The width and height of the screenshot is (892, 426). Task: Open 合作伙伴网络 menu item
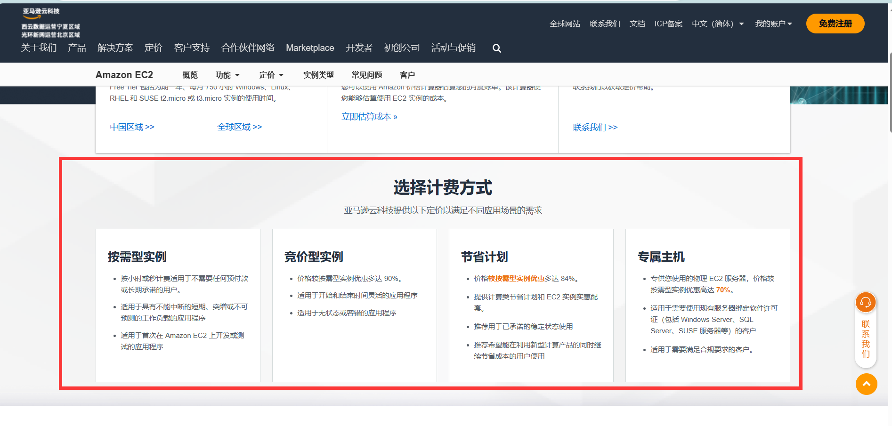click(248, 48)
